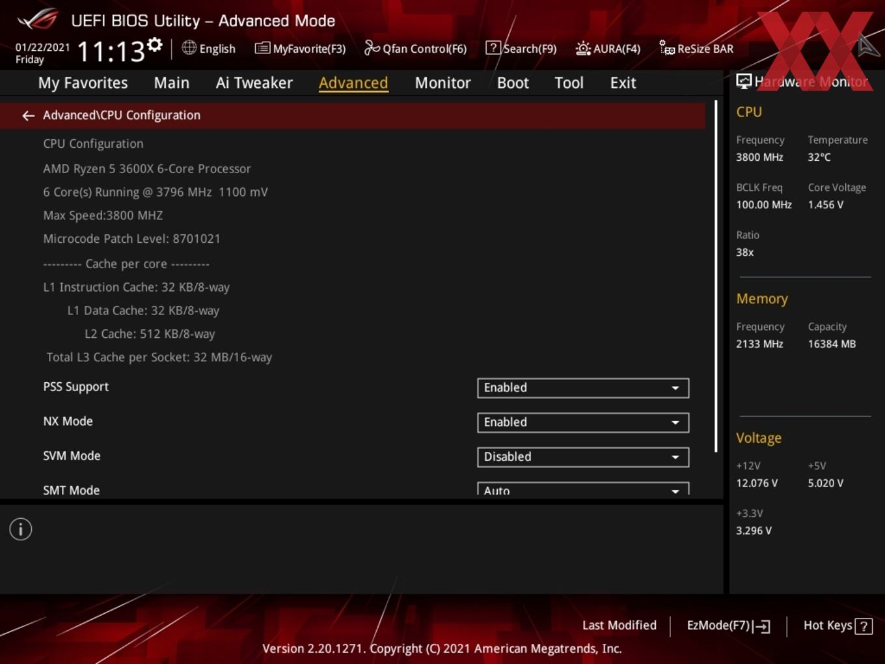Launch Qfan Control(F6)
The image size is (885, 664).
416,48
